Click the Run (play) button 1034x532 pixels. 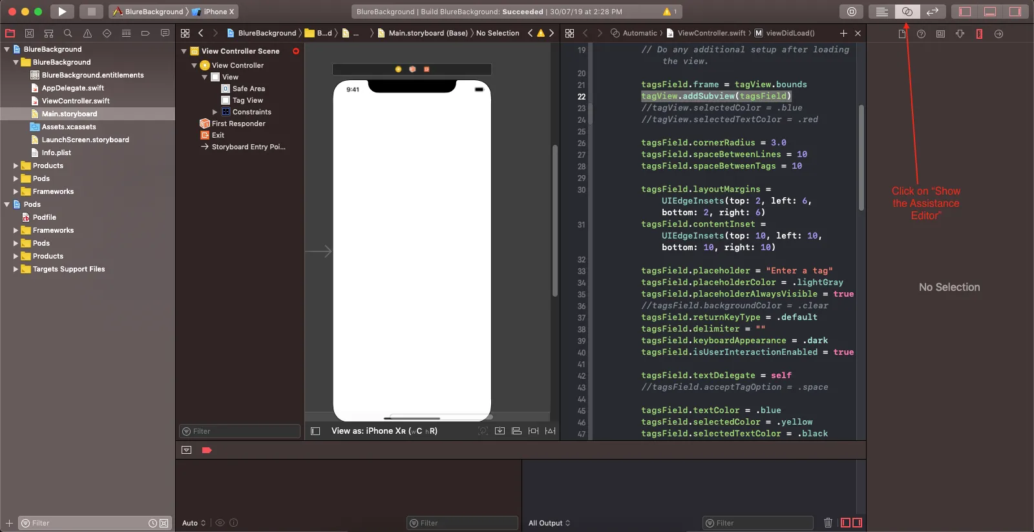(62, 12)
